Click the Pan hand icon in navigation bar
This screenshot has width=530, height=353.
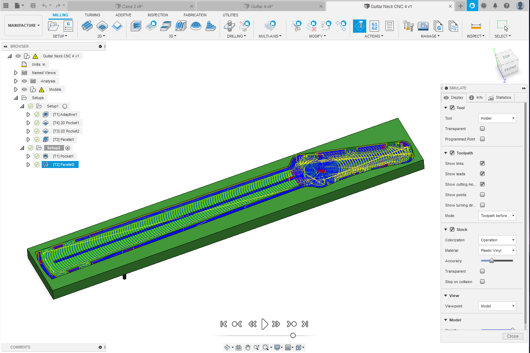click(247, 347)
